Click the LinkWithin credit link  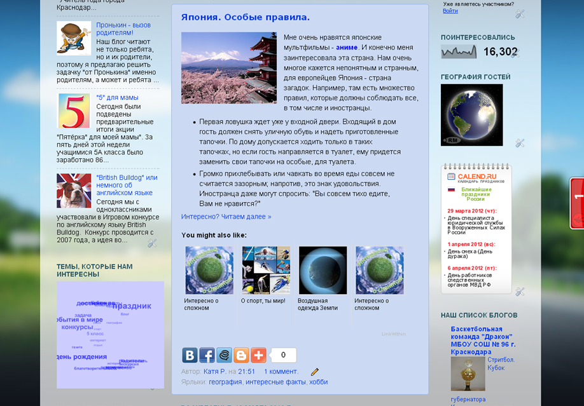(x=393, y=334)
